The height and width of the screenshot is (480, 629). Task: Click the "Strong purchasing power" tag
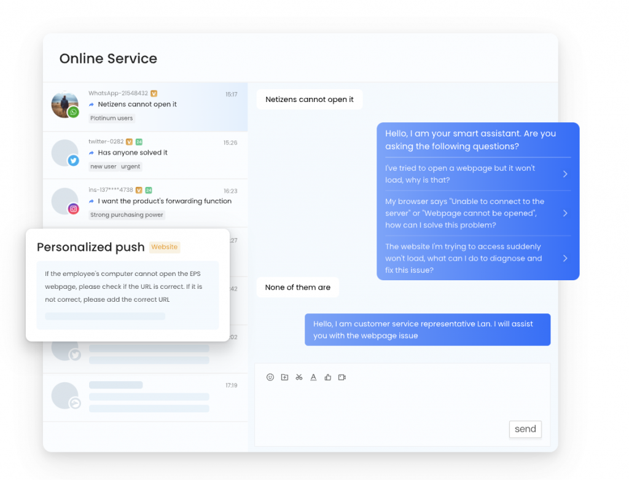click(127, 214)
